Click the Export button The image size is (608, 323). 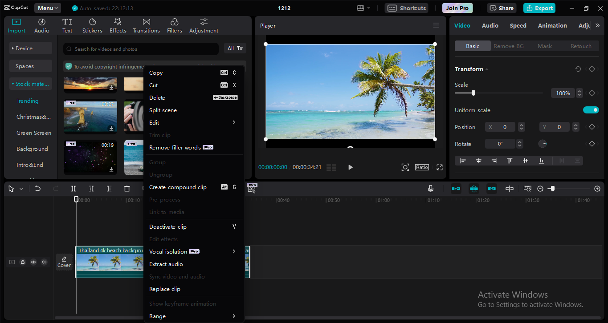(539, 8)
